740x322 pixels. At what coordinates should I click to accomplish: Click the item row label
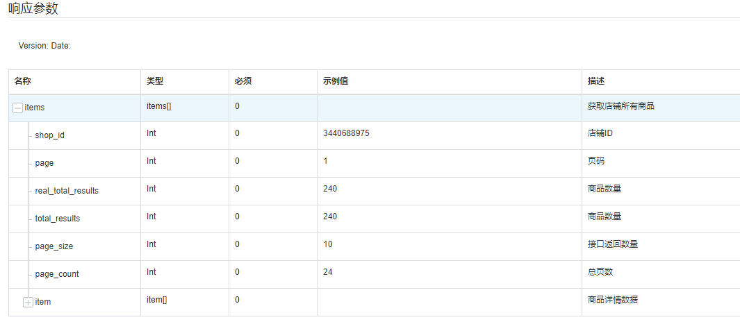point(43,302)
